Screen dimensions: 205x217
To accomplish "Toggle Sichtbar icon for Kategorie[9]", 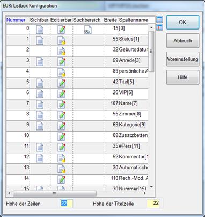I will pyautogui.click(x=40, y=126).
